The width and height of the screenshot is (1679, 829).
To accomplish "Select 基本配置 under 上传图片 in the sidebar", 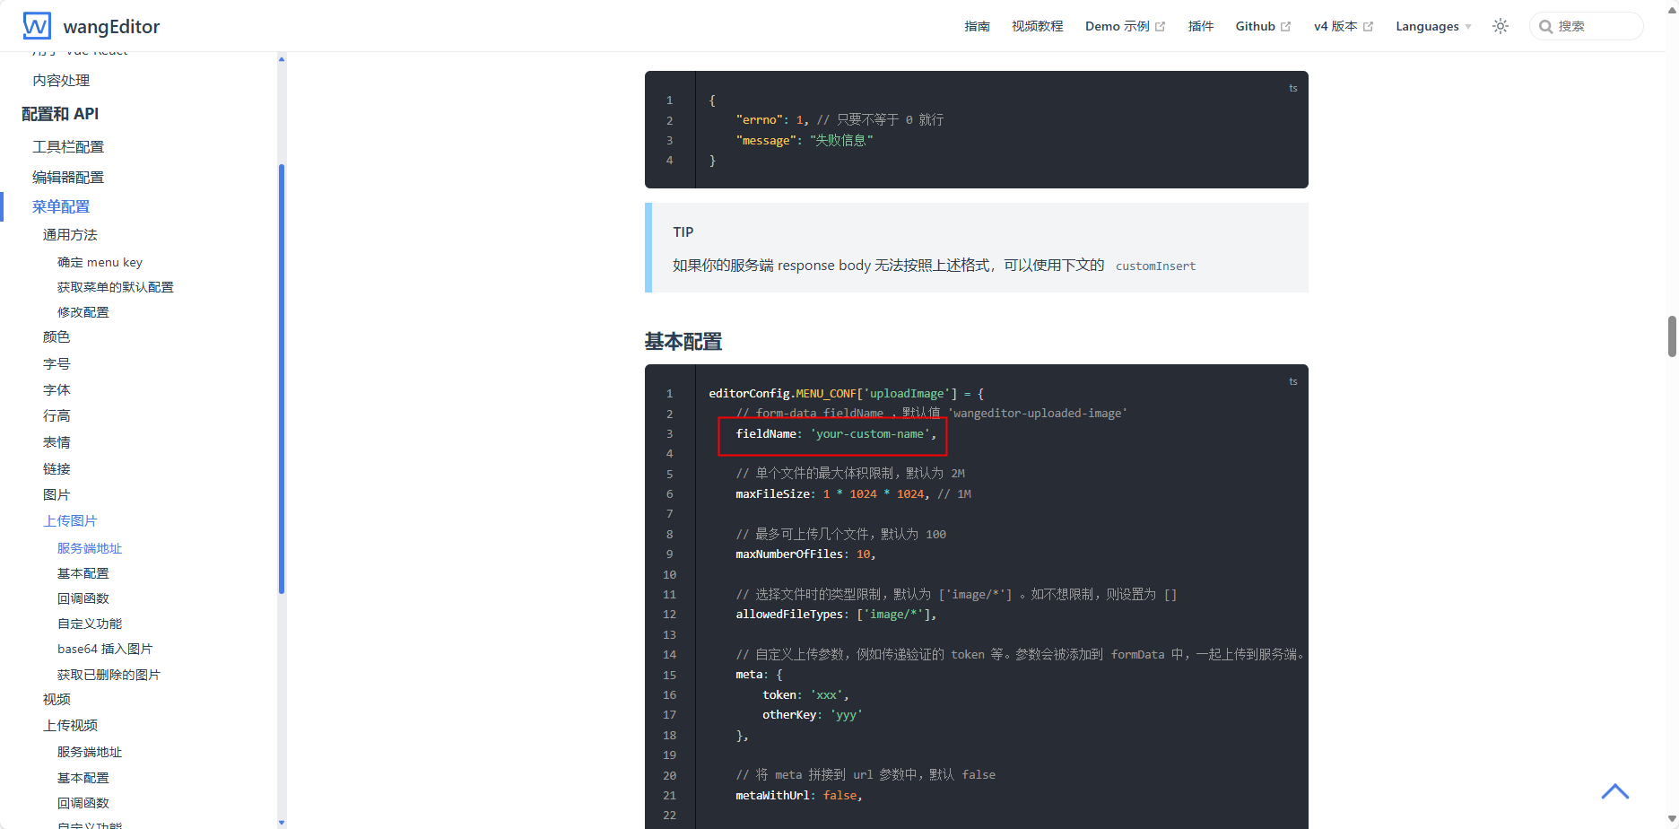I will (x=83, y=572).
